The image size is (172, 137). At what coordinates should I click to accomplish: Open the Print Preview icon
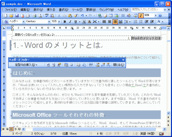coord(40,15)
